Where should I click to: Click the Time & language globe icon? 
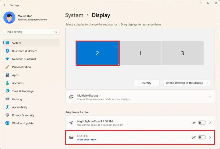pos(7,91)
